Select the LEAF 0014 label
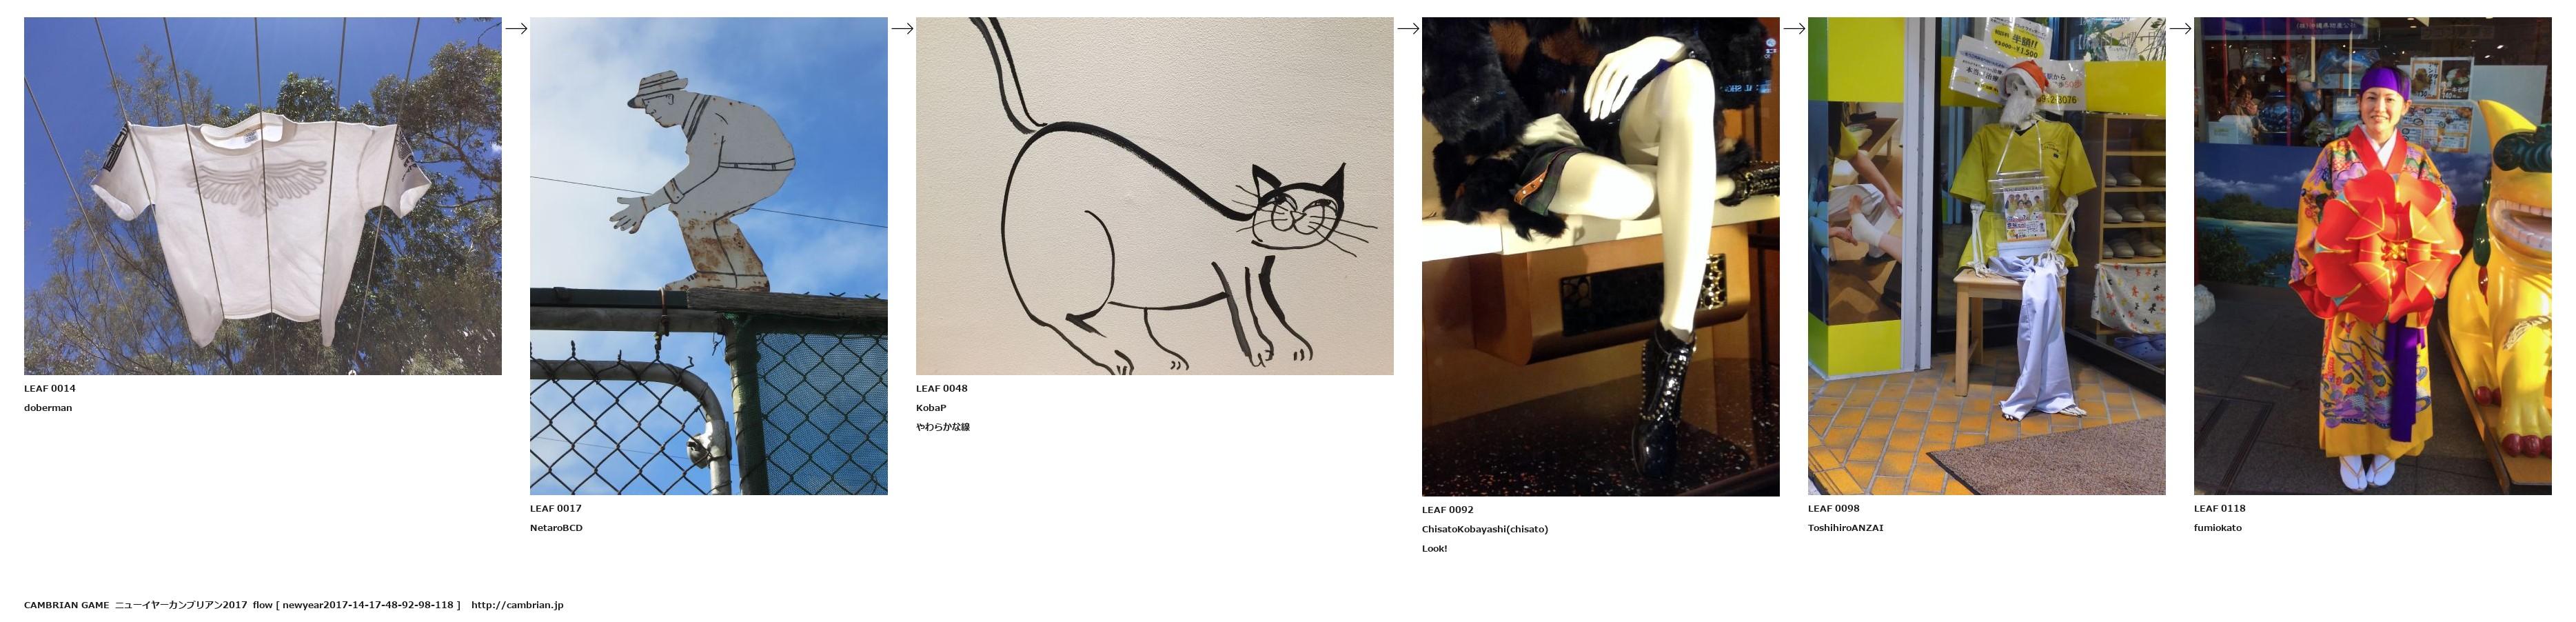This screenshot has width=2576, height=622. (x=50, y=389)
